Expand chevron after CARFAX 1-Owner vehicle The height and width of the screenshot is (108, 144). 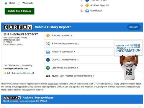click(78, 60)
